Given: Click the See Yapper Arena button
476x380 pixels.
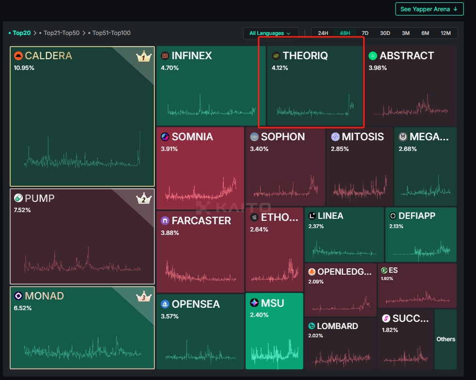Looking at the screenshot, I should tap(429, 9).
